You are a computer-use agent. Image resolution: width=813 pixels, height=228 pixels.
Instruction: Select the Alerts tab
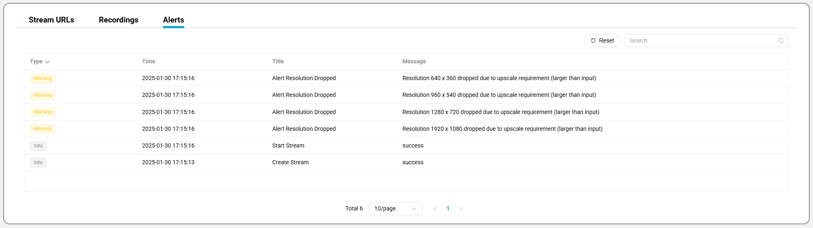(174, 20)
